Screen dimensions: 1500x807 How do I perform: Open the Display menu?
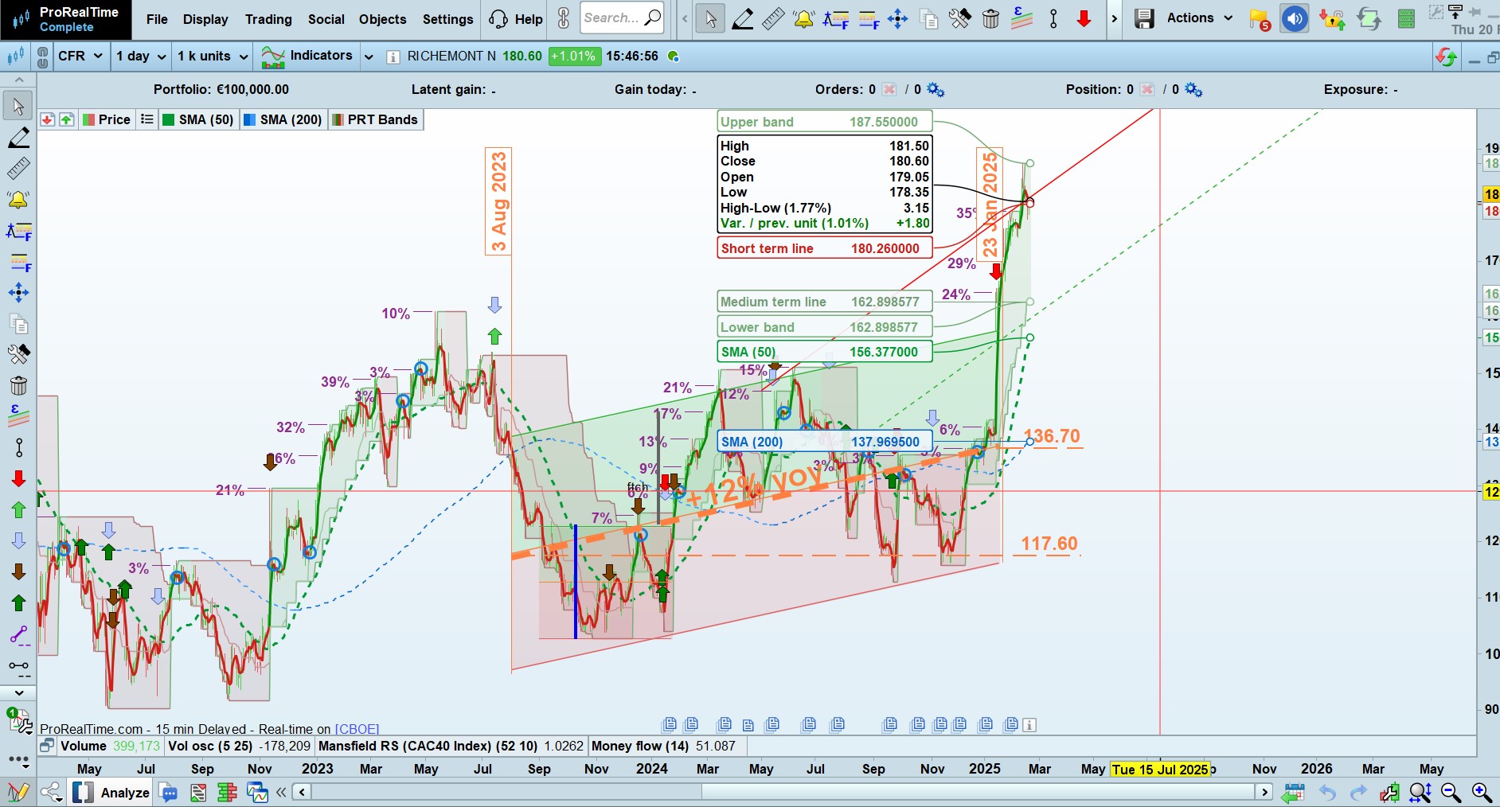coord(205,19)
